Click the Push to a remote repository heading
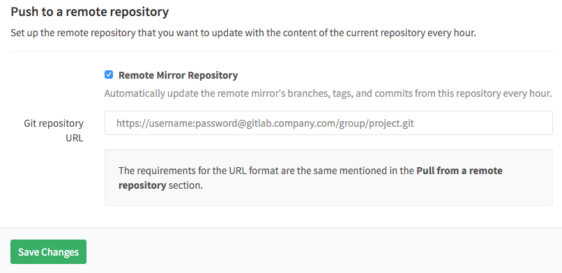Screen dimensions: 562x273 click(x=90, y=12)
